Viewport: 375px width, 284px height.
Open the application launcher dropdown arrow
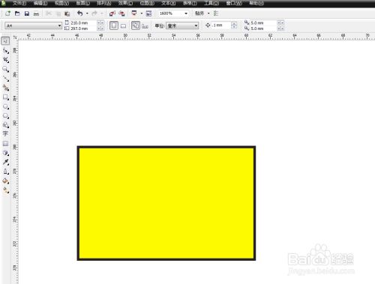[x=142, y=13]
